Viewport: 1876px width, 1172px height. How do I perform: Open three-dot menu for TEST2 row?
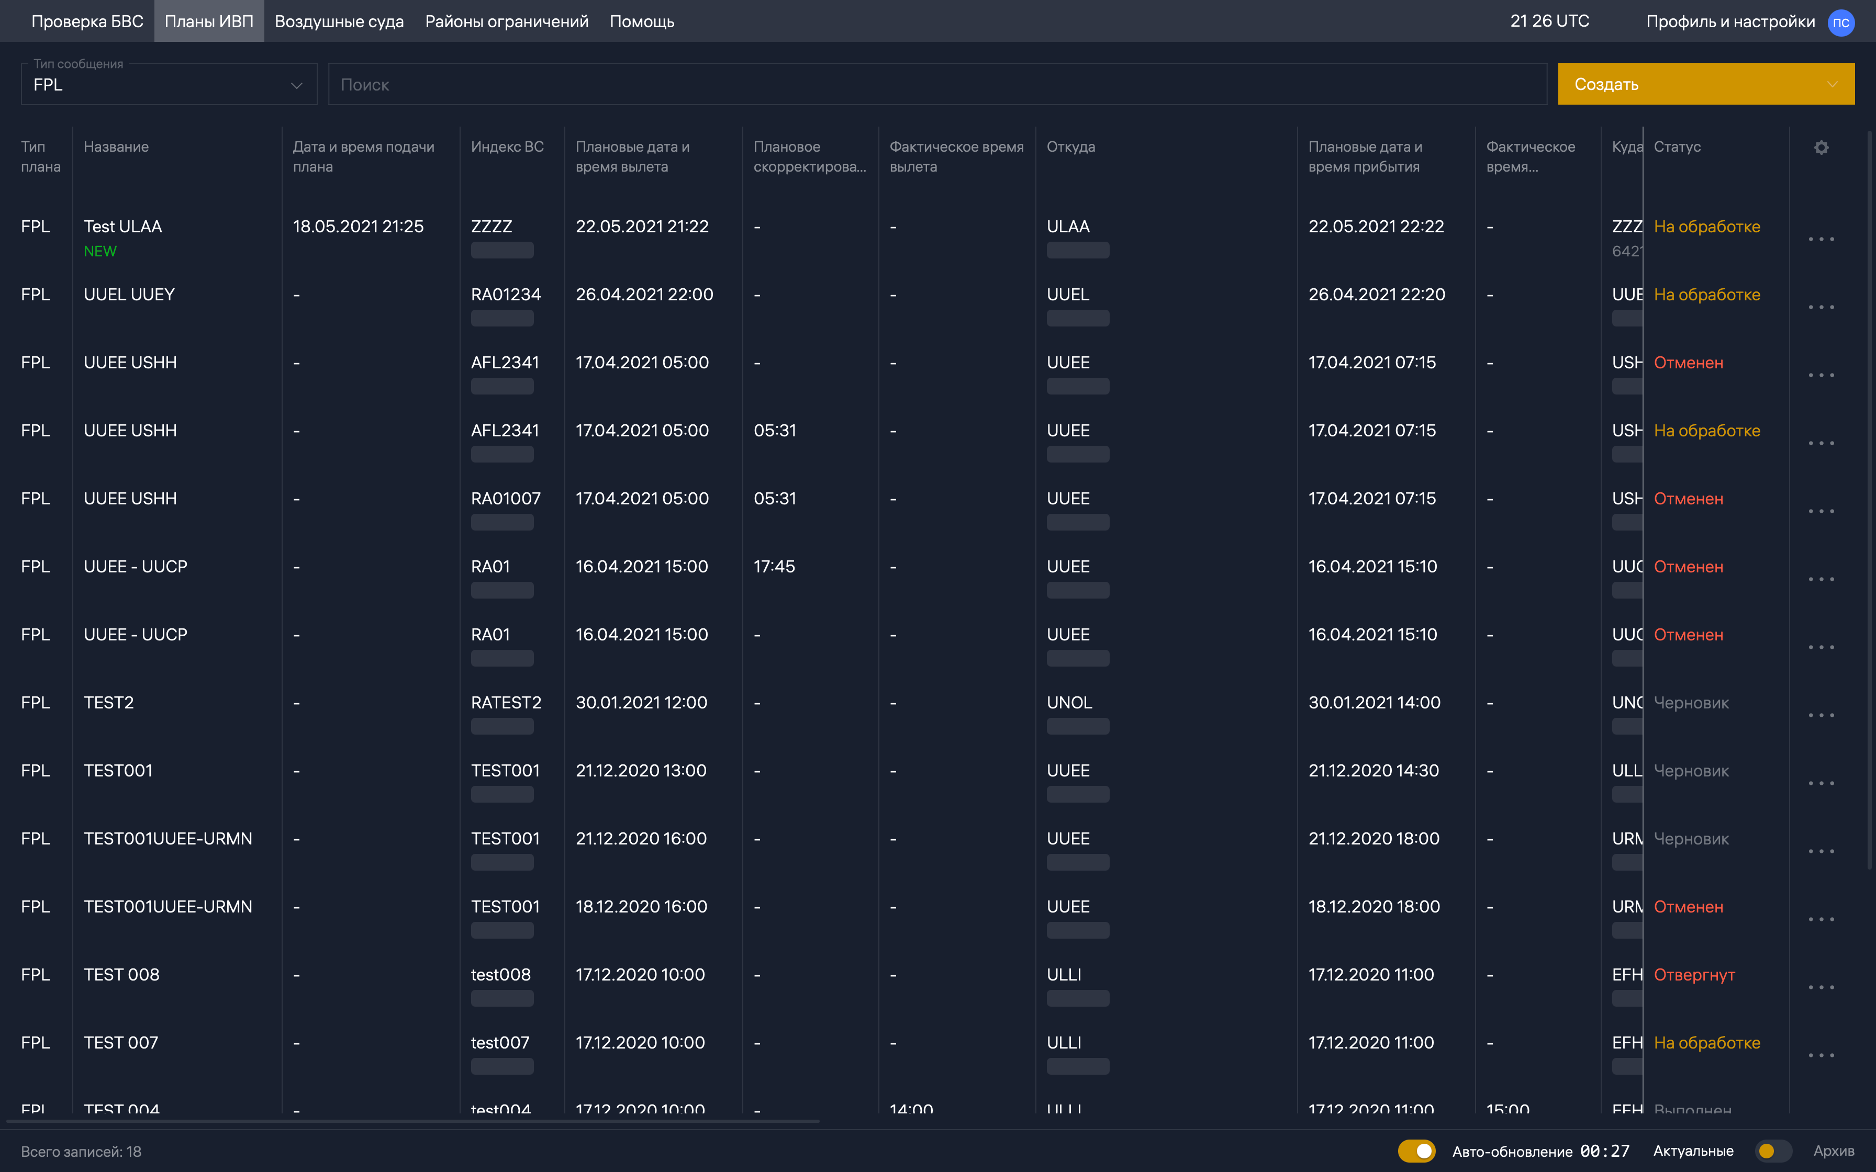1821,715
